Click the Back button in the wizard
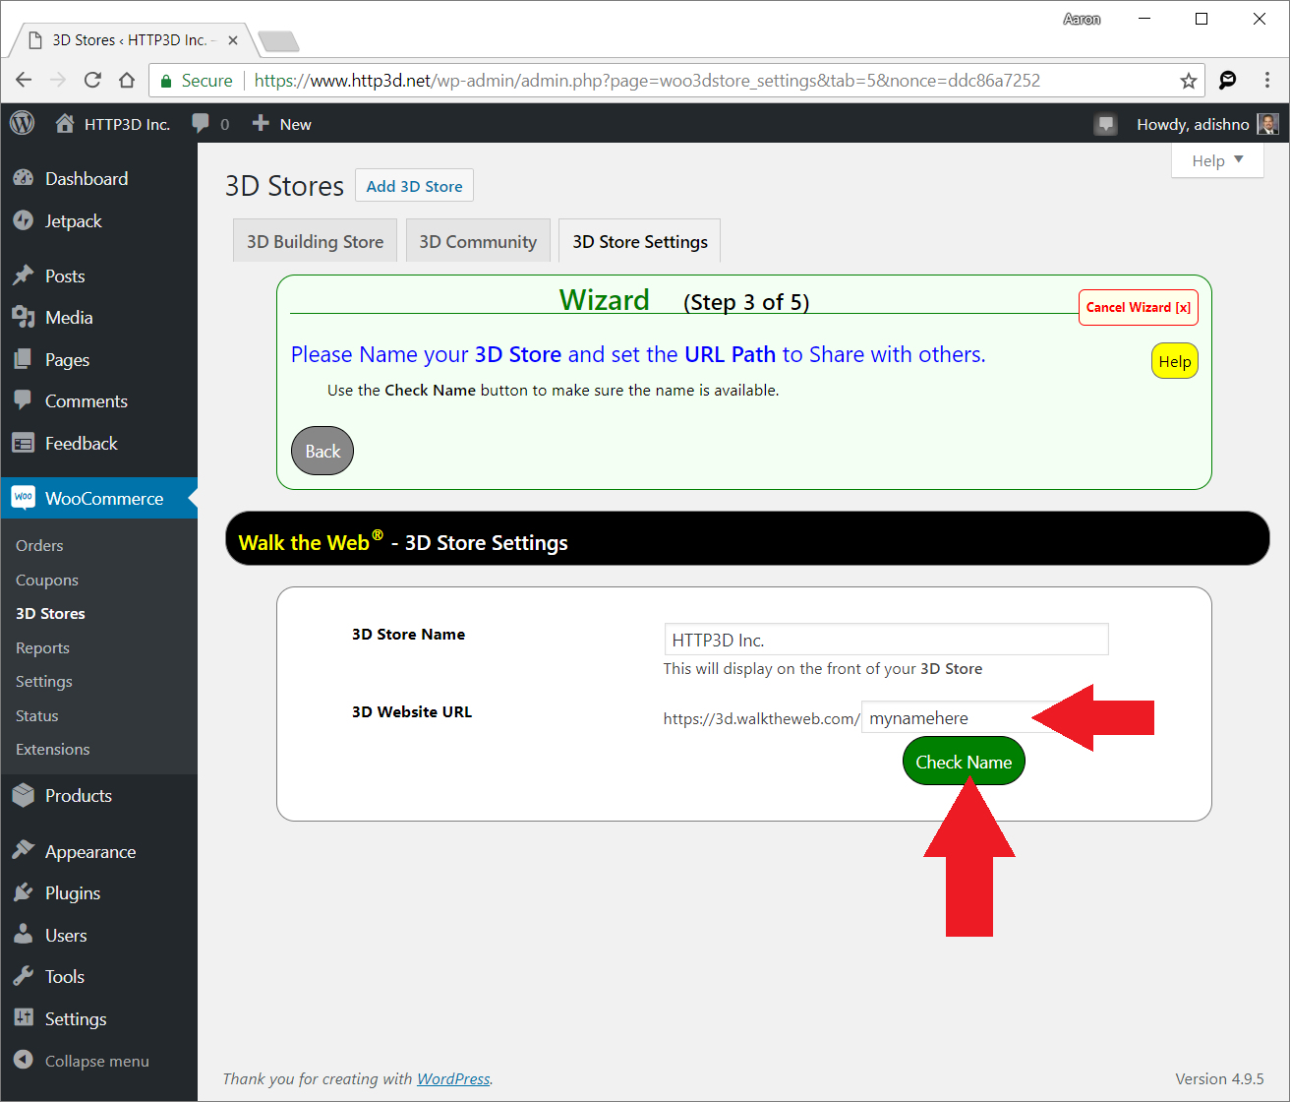1290x1102 pixels. (322, 451)
